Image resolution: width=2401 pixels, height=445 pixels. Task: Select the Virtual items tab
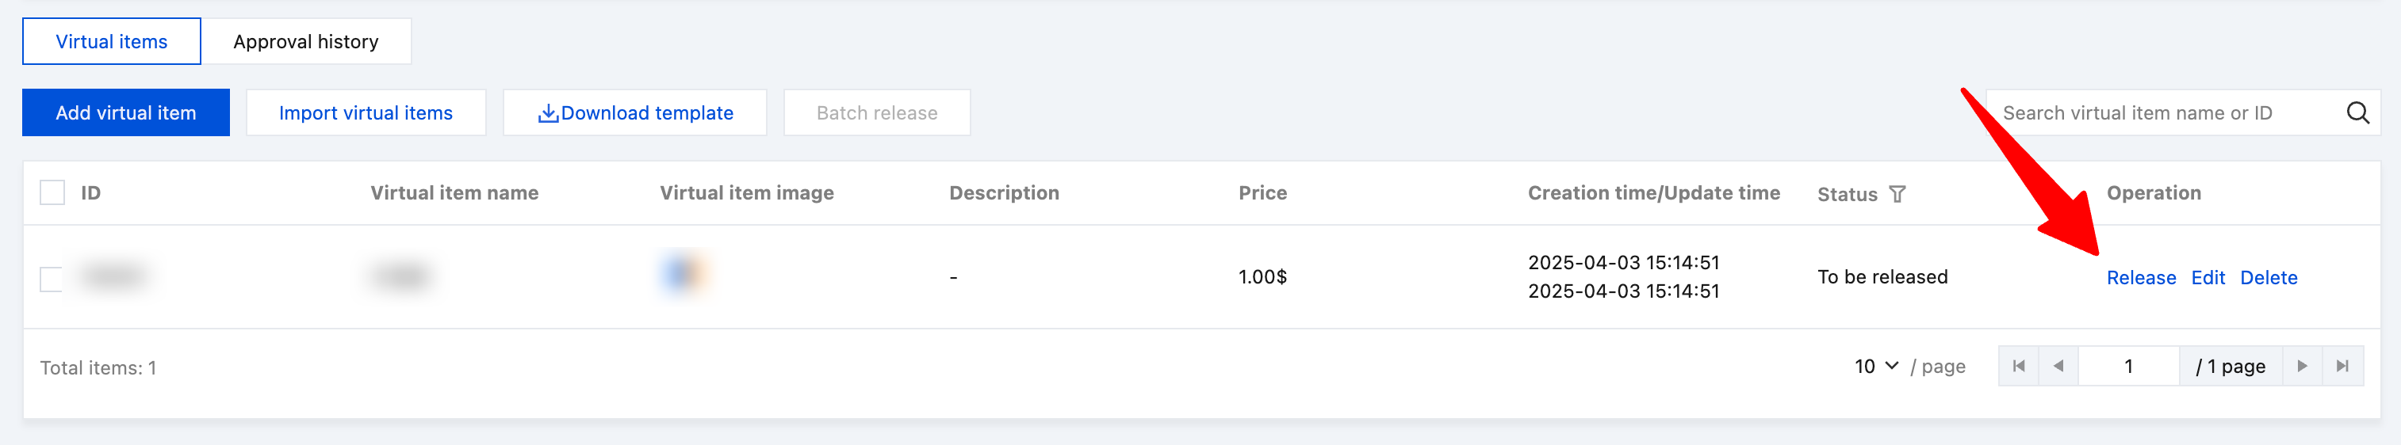pos(111,42)
